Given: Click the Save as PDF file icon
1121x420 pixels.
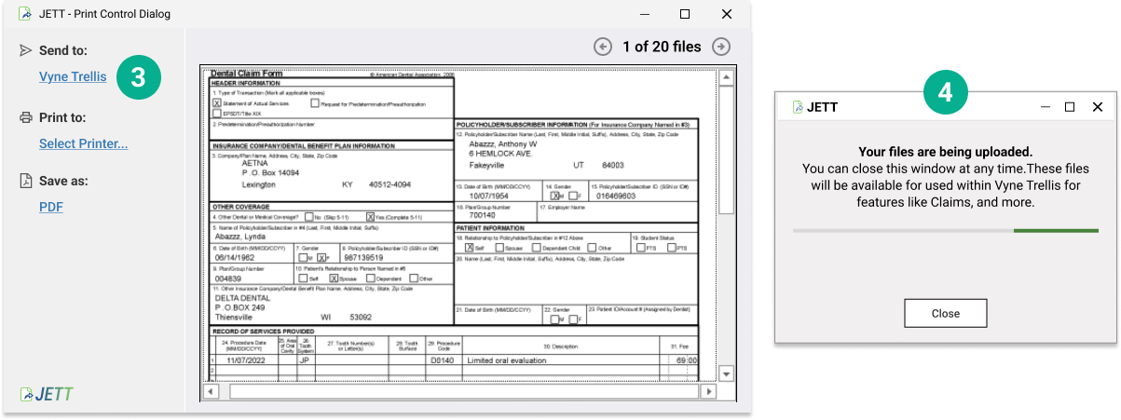Looking at the screenshot, I should pos(26,181).
